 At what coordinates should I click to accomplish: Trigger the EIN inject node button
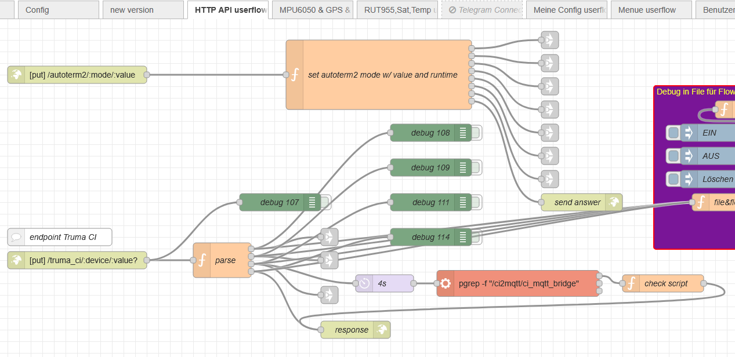[x=673, y=133]
